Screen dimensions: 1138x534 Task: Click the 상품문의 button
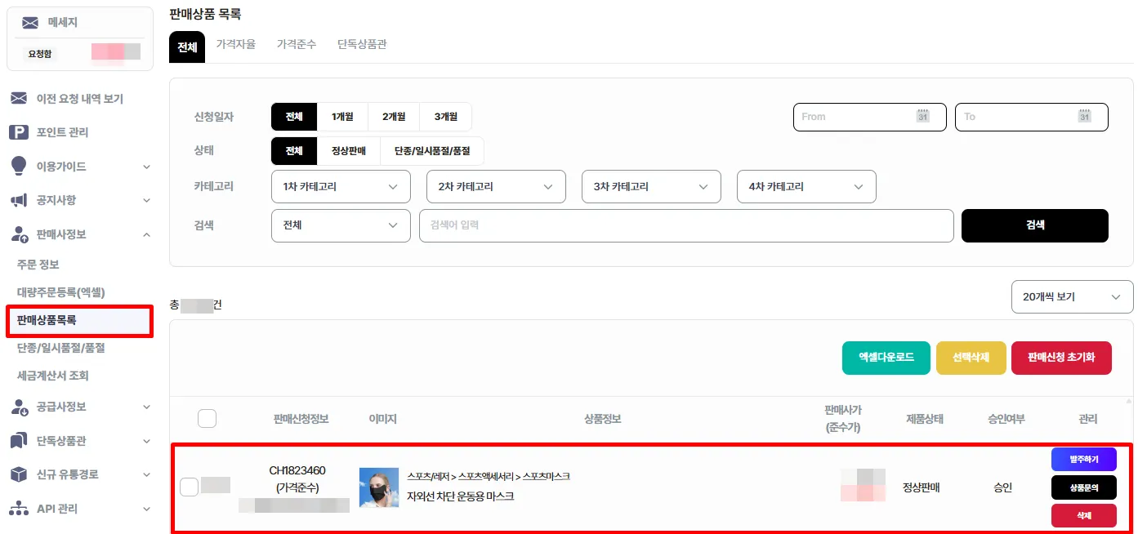click(x=1084, y=487)
